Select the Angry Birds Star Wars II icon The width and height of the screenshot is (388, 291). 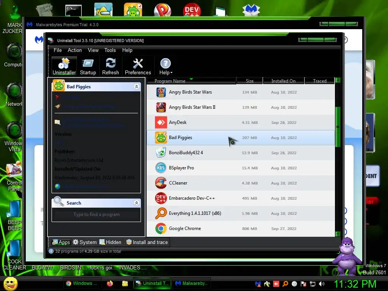click(161, 107)
